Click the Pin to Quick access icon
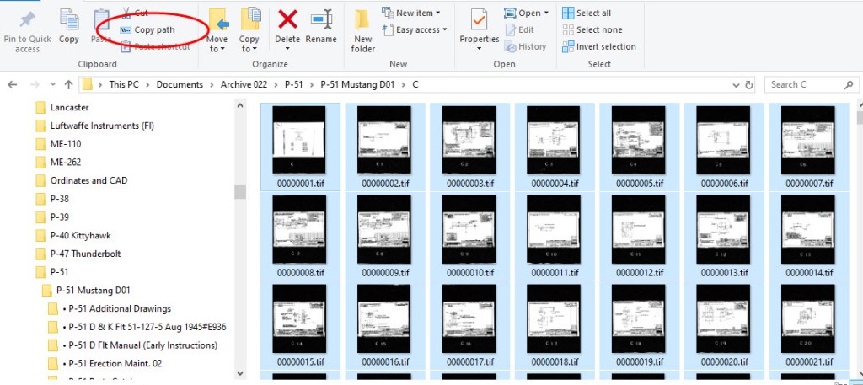This screenshot has width=863, height=385. tap(27, 20)
